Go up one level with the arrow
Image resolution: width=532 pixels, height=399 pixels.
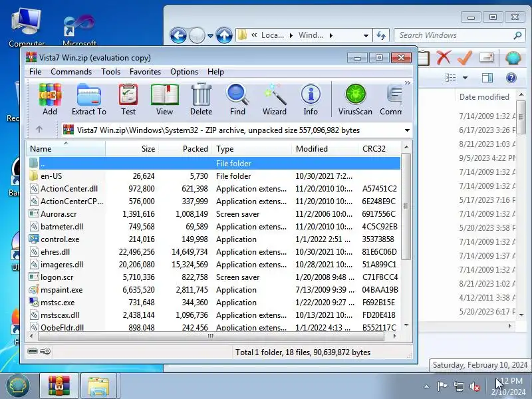(x=39, y=129)
